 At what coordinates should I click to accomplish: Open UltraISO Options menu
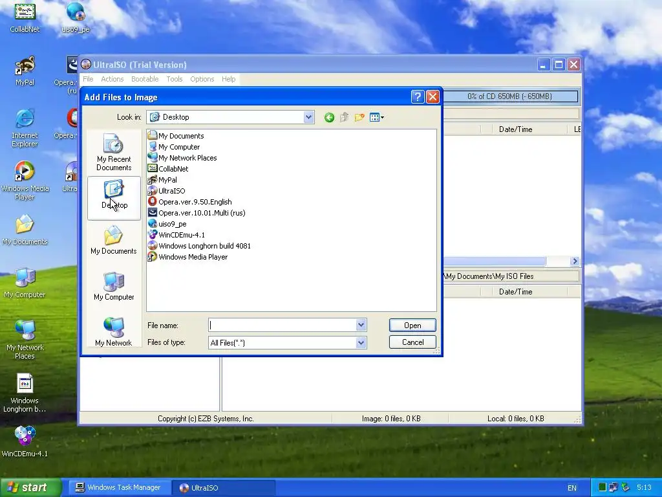point(202,79)
